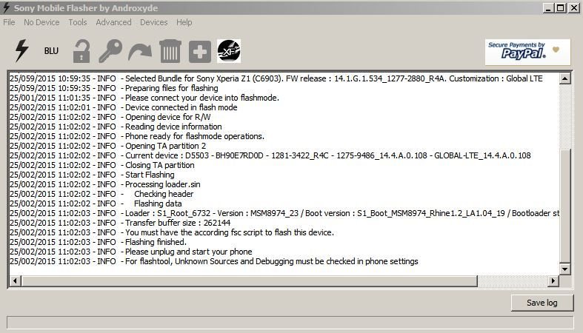Click the 'Preparing files for flashing' log line
The height and width of the screenshot is (333, 583).
[x=114, y=88]
